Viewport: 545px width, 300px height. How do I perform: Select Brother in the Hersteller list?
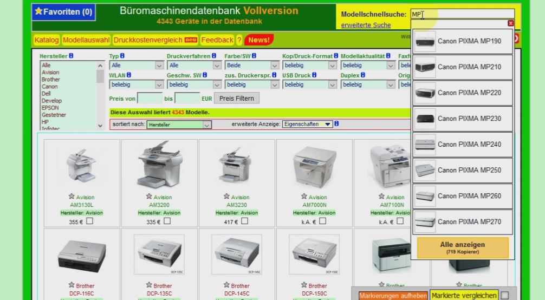[51, 79]
